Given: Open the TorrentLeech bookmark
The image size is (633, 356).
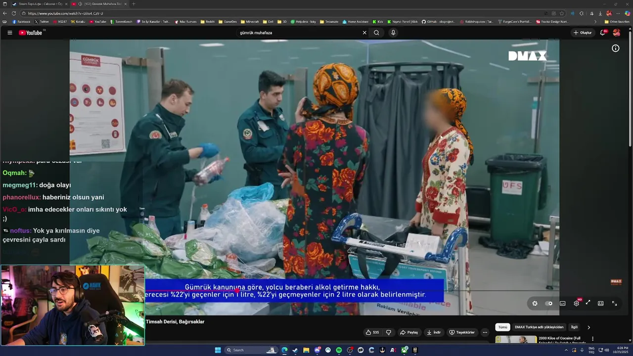Looking at the screenshot, I should 121,22.
